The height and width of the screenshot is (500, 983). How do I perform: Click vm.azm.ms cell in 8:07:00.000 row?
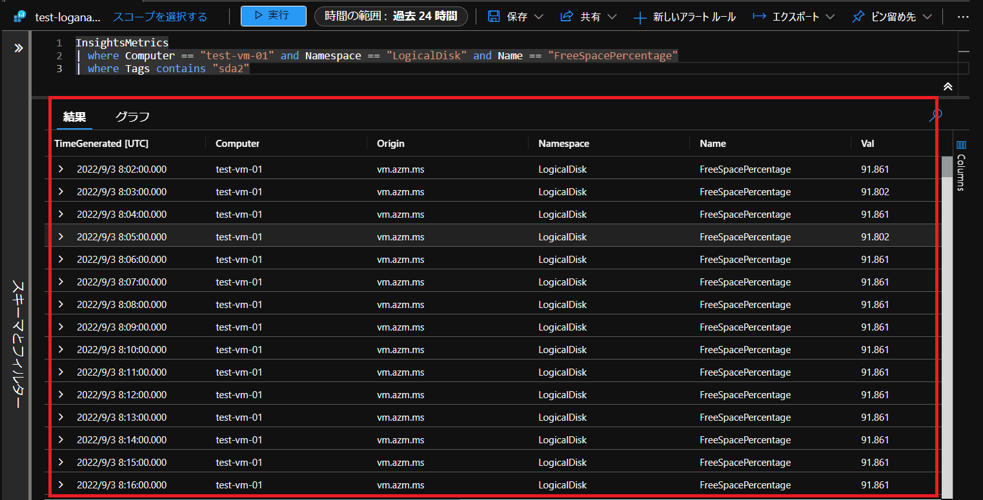coord(400,282)
